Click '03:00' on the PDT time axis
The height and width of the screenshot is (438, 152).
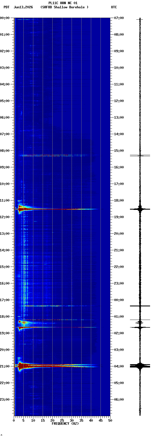click(5, 67)
